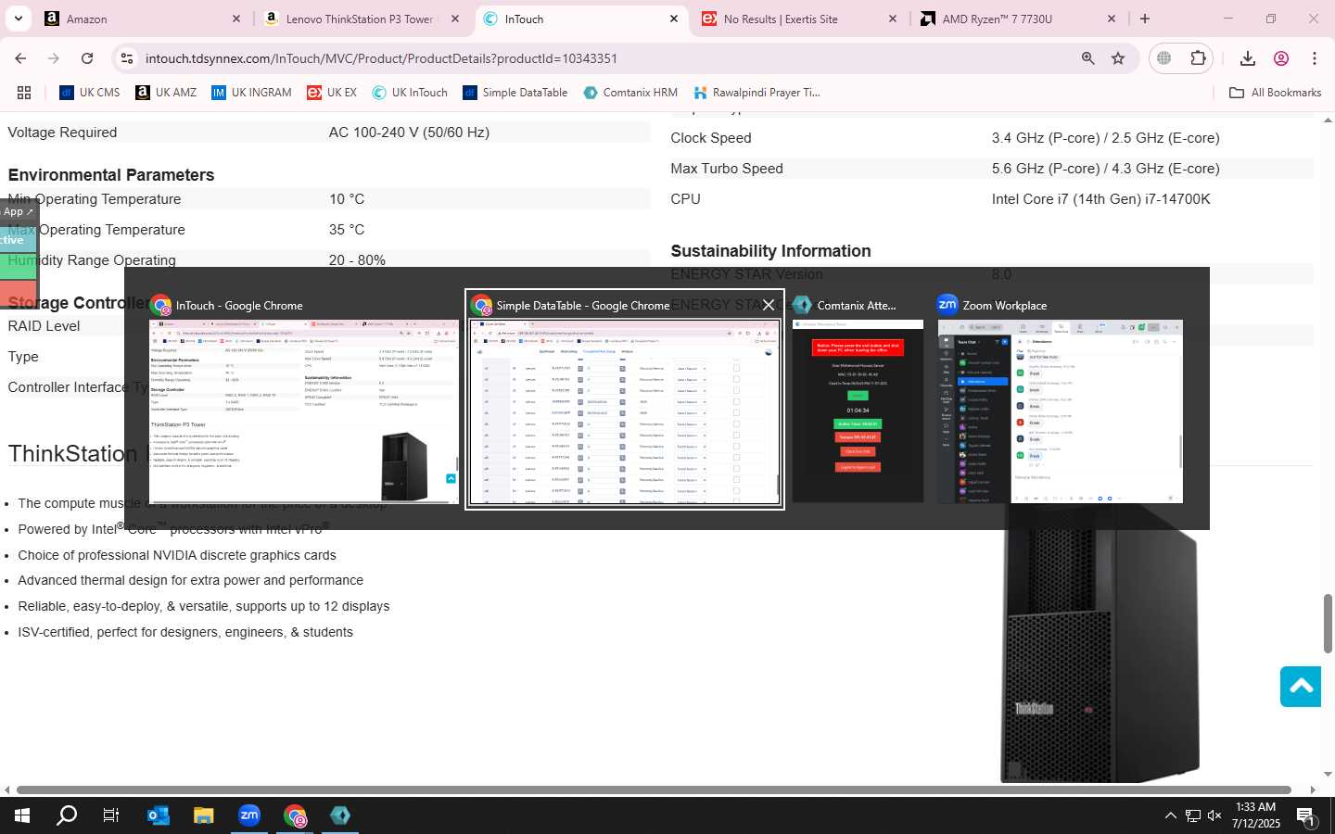The height and width of the screenshot is (834, 1335).
Task: Switch to No Results Exertis Site tab
Action: tap(798, 19)
